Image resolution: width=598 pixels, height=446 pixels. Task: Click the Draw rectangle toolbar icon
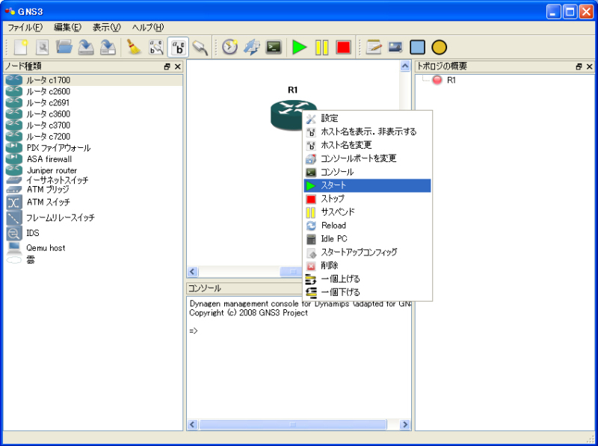pyautogui.click(x=417, y=47)
